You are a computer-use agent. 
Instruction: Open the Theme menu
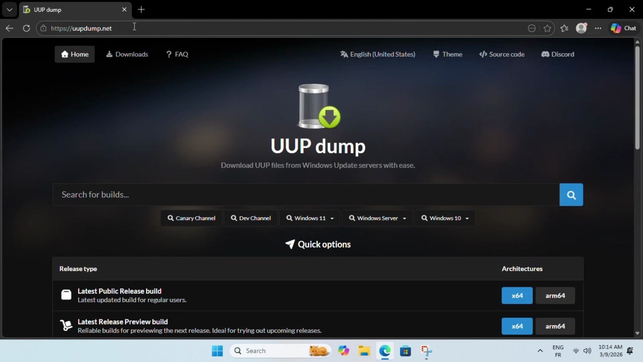pos(448,54)
